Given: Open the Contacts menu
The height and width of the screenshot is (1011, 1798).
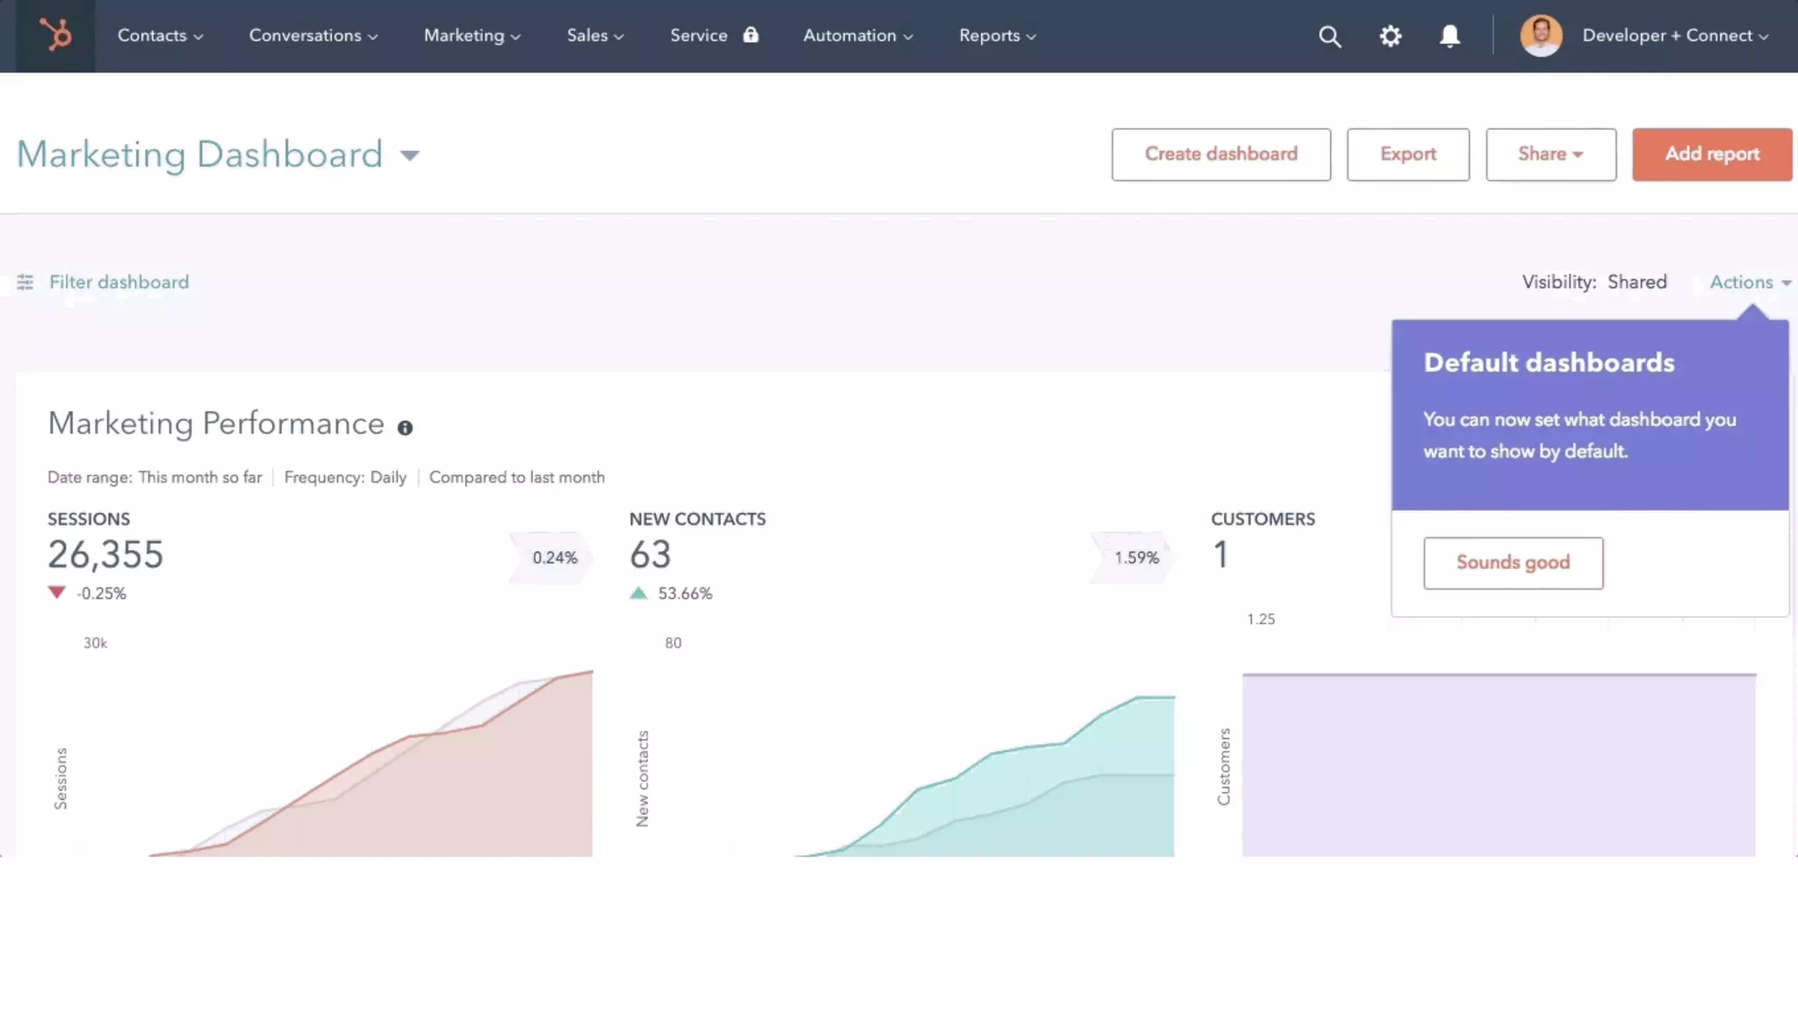Looking at the screenshot, I should 160,36.
